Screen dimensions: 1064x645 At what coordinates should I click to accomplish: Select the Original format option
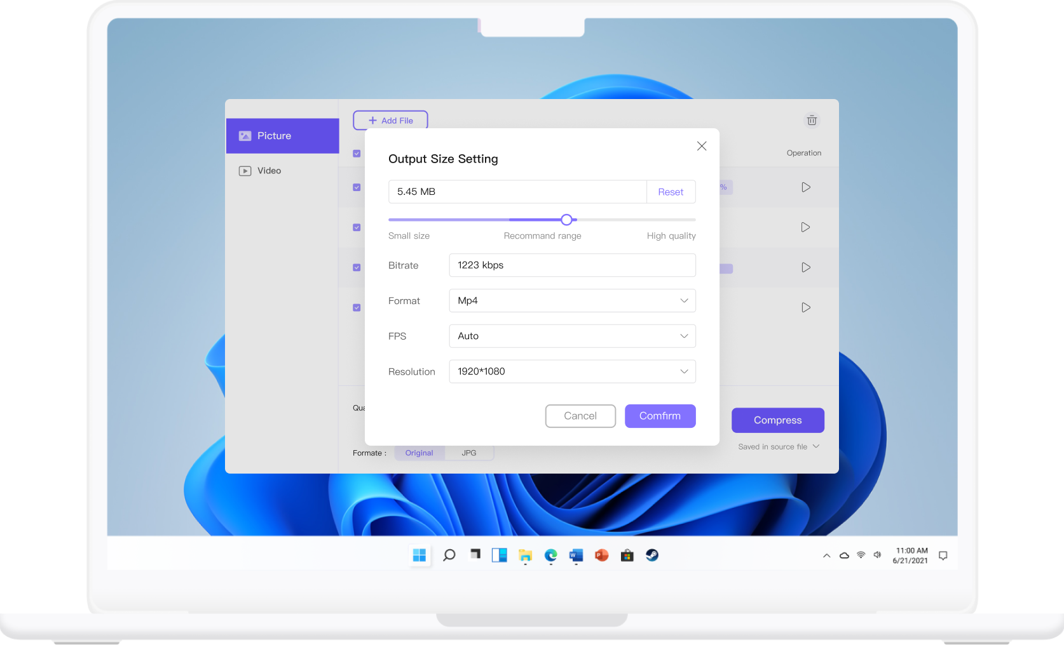[419, 453]
